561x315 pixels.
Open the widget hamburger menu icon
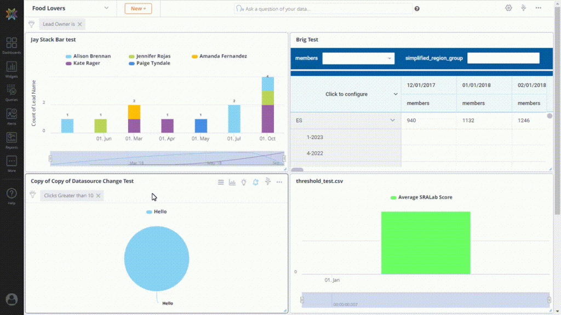[221, 182]
